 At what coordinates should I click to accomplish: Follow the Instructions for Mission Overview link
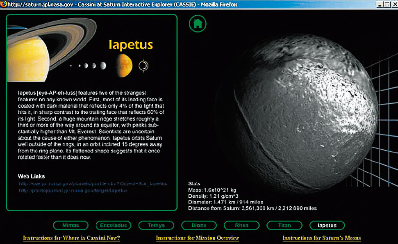click(197, 238)
